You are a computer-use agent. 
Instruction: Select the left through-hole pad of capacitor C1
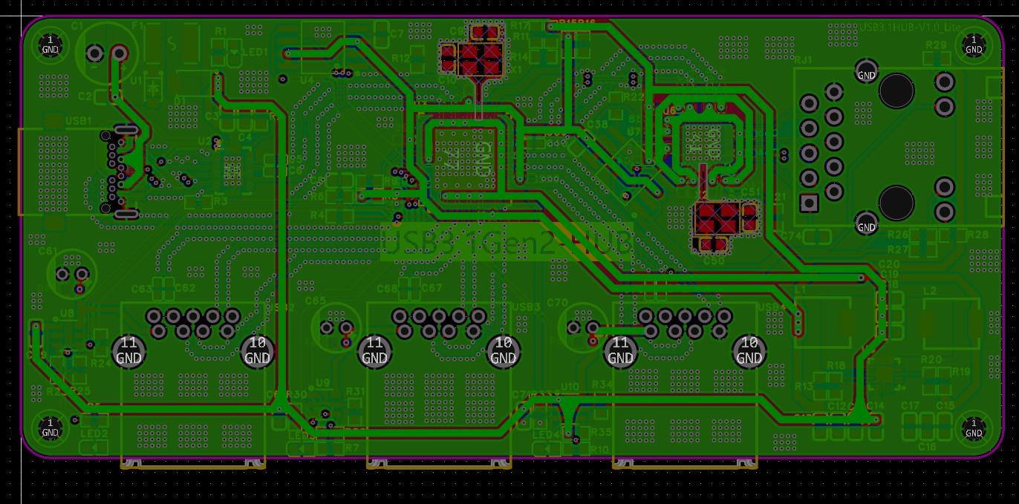coord(94,53)
